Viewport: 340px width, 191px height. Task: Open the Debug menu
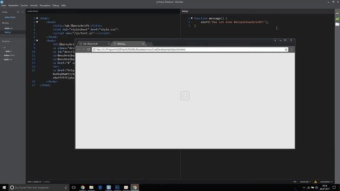point(55,5)
